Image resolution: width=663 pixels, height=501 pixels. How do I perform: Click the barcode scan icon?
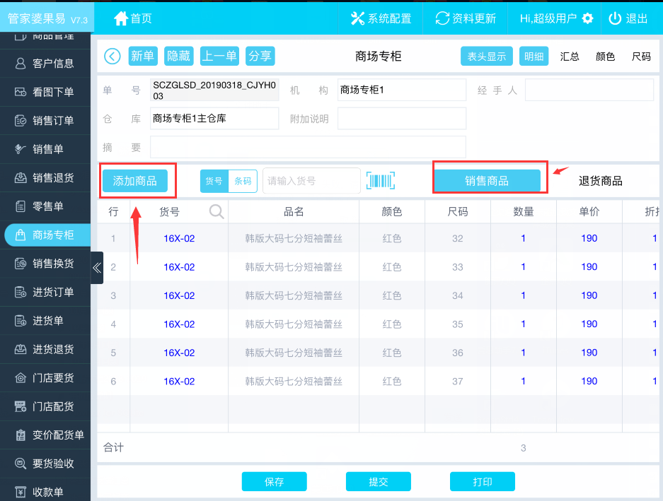(381, 181)
